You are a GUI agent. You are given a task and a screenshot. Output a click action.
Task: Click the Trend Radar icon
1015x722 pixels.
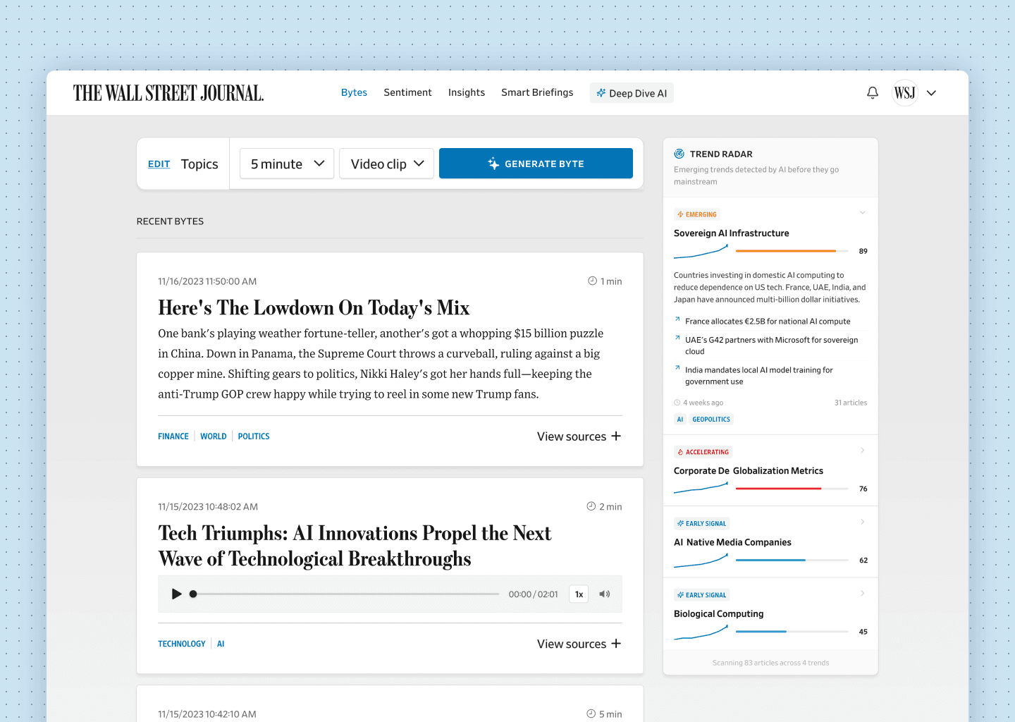tap(679, 154)
